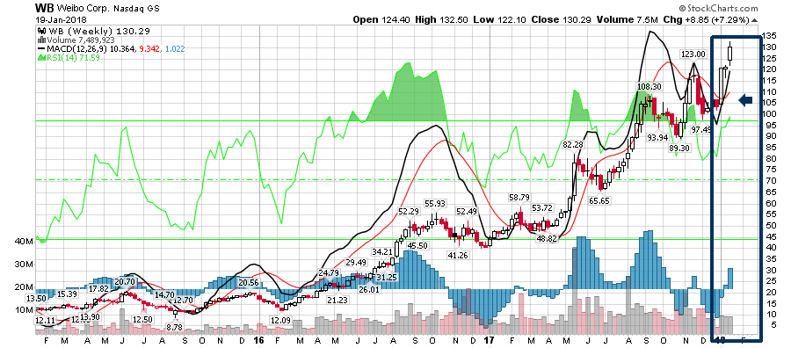
Task: Click the 12.09 price low label
Action: tap(280, 320)
